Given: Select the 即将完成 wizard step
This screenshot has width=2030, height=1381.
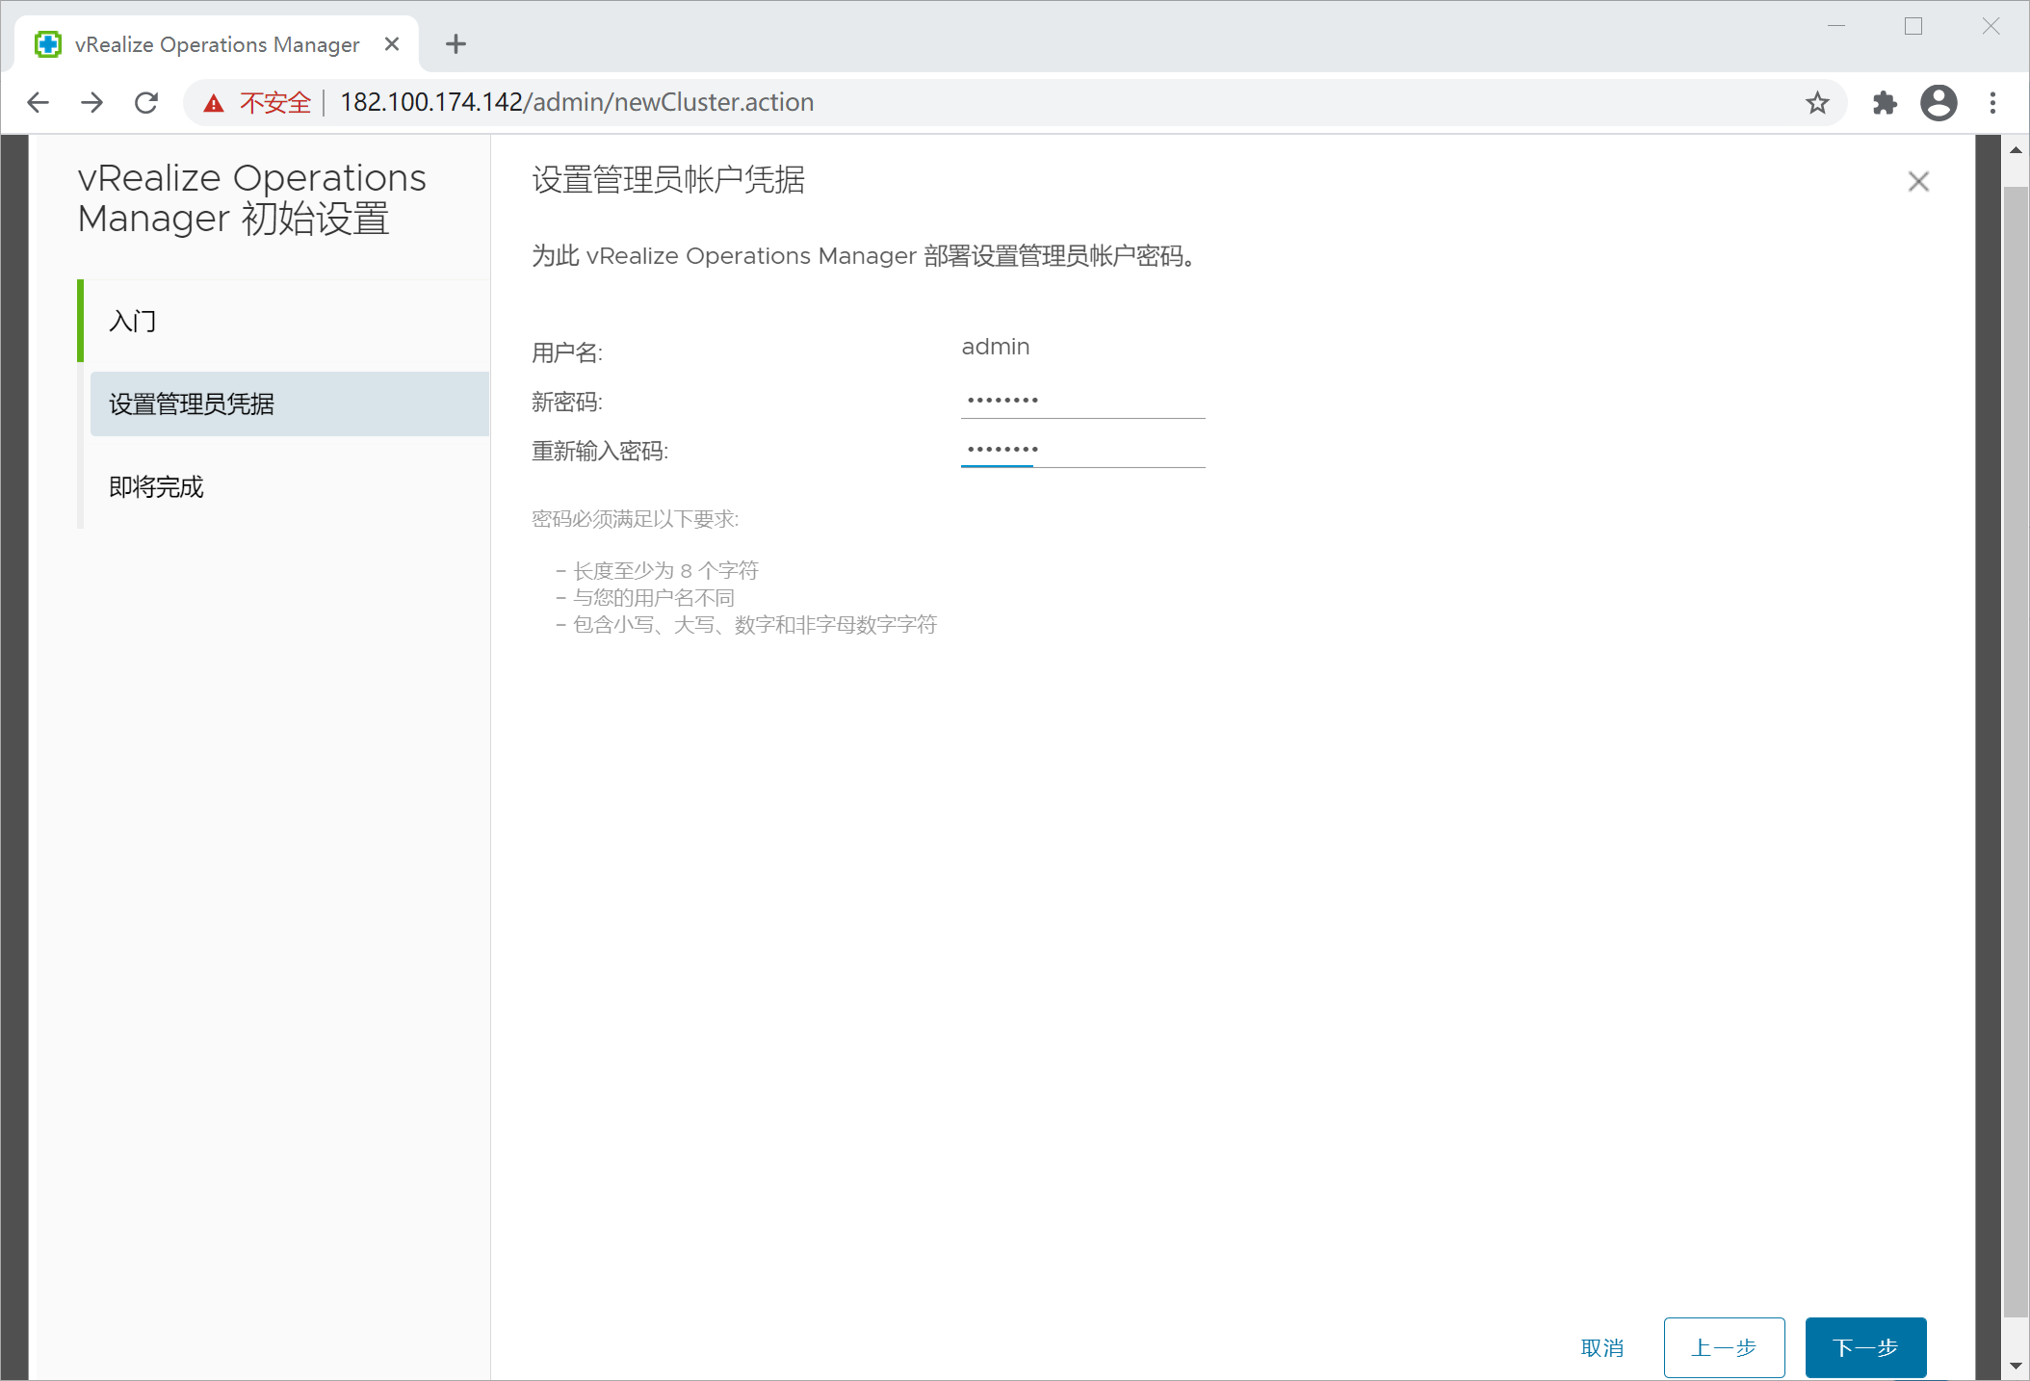Looking at the screenshot, I should coord(156,486).
